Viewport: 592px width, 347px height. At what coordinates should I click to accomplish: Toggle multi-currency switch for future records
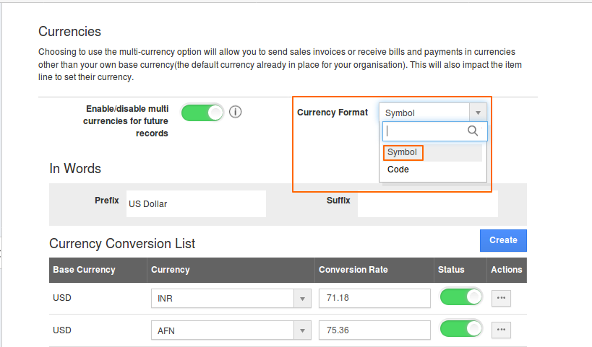point(202,113)
